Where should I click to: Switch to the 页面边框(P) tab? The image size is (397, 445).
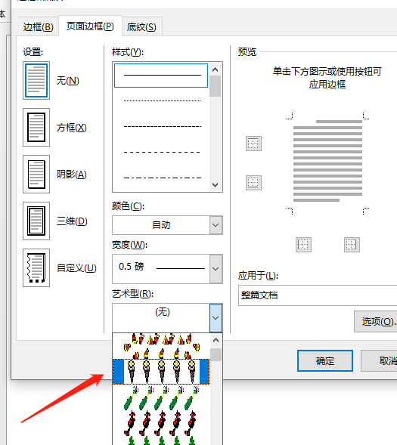click(x=90, y=26)
